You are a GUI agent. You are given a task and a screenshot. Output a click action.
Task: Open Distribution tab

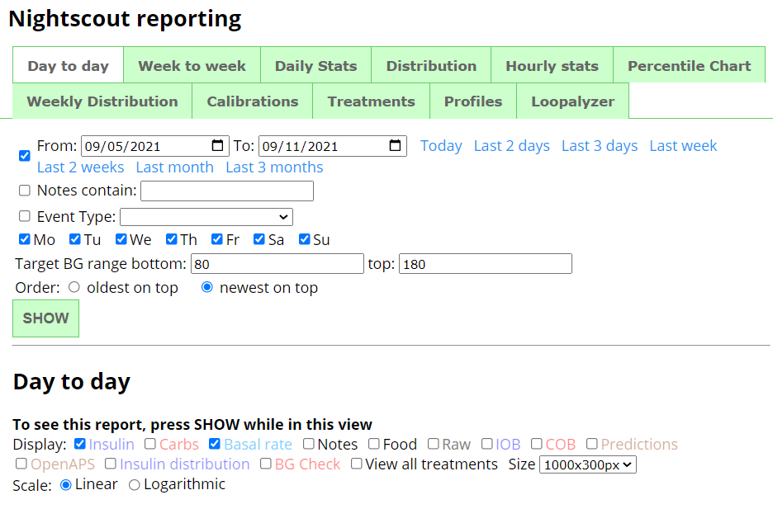pyautogui.click(x=431, y=65)
